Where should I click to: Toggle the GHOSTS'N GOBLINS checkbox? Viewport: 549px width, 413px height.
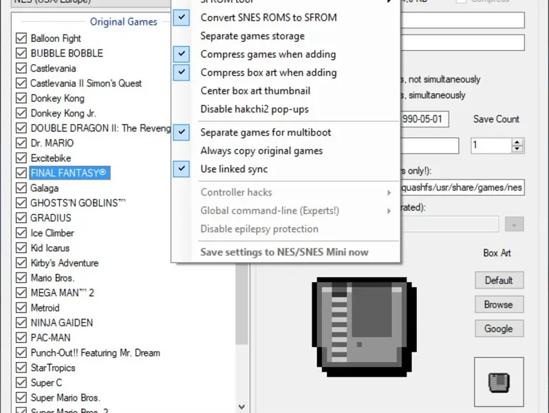click(21, 203)
